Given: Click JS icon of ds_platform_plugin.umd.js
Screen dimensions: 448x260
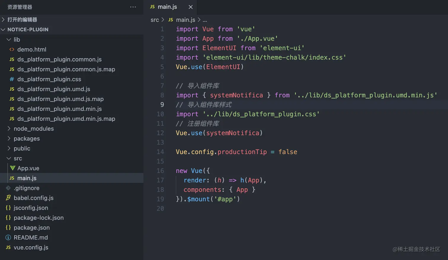Looking at the screenshot, I should [x=12, y=89].
